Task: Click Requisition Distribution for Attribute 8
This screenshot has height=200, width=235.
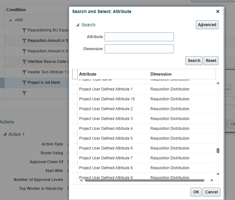Action: click(170, 168)
